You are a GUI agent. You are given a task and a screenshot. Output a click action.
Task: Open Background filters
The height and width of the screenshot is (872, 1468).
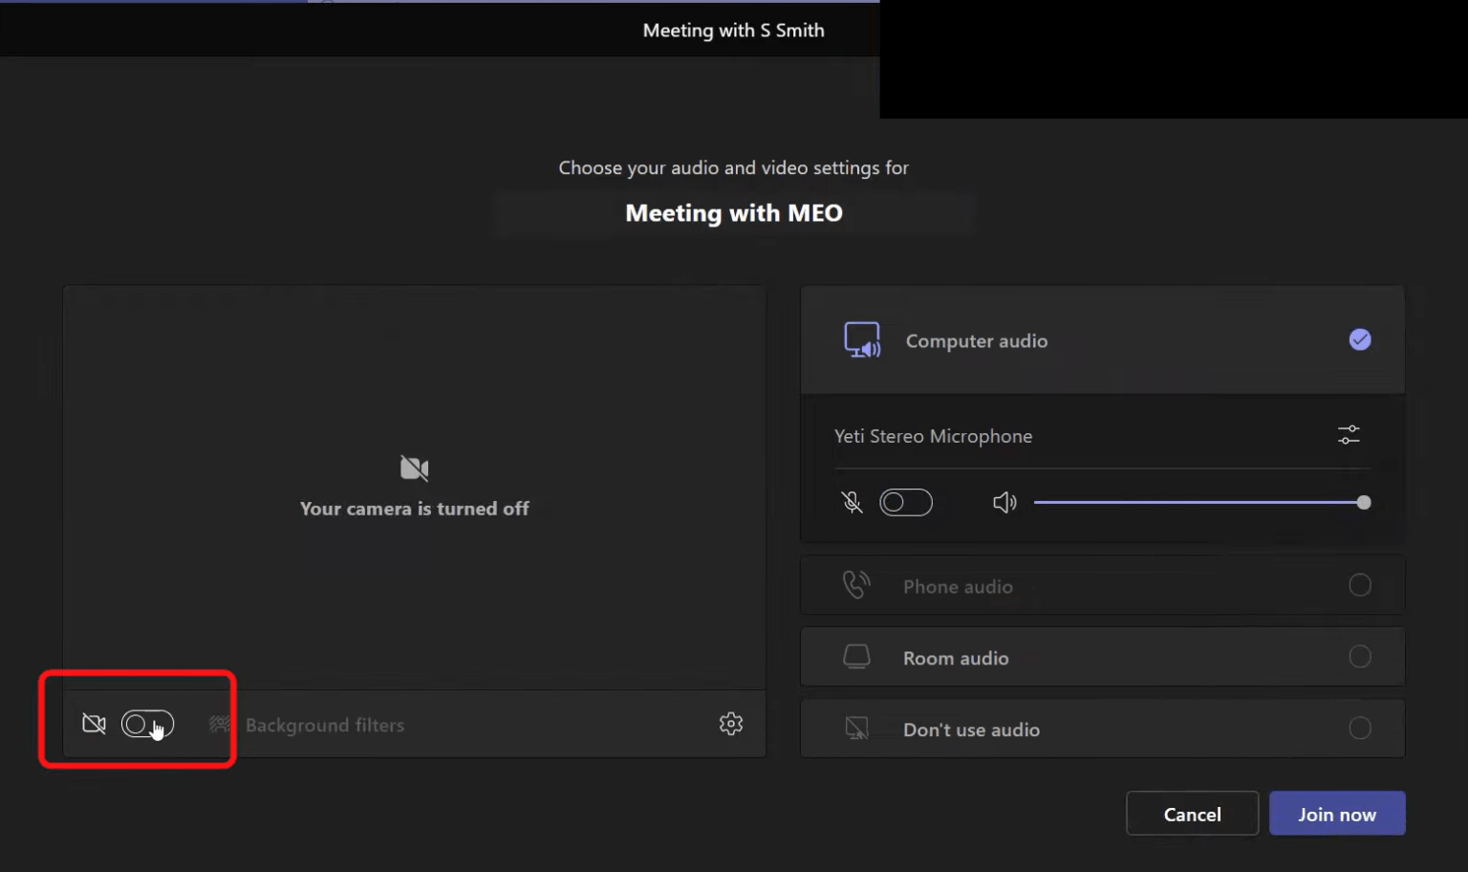[324, 725]
